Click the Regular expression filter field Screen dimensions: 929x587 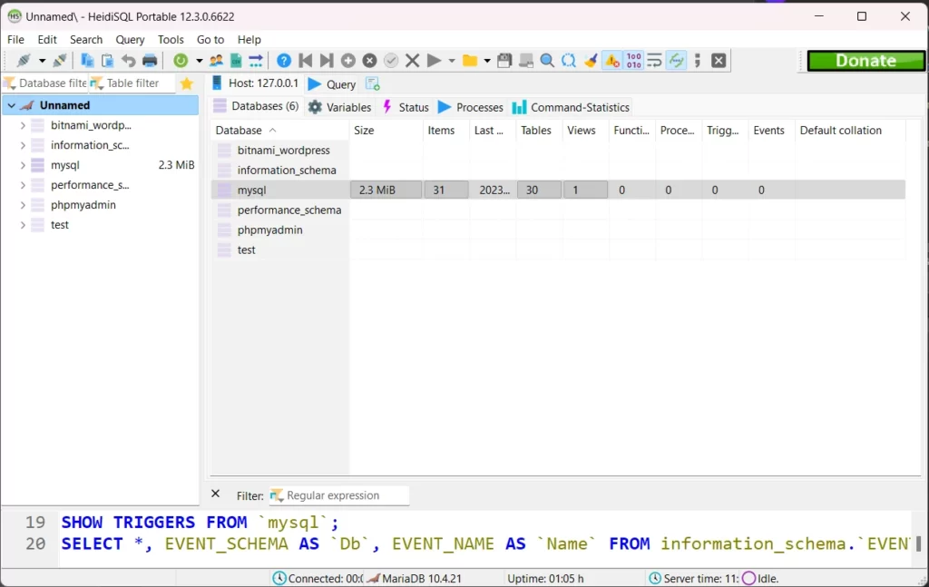tap(339, 495)
